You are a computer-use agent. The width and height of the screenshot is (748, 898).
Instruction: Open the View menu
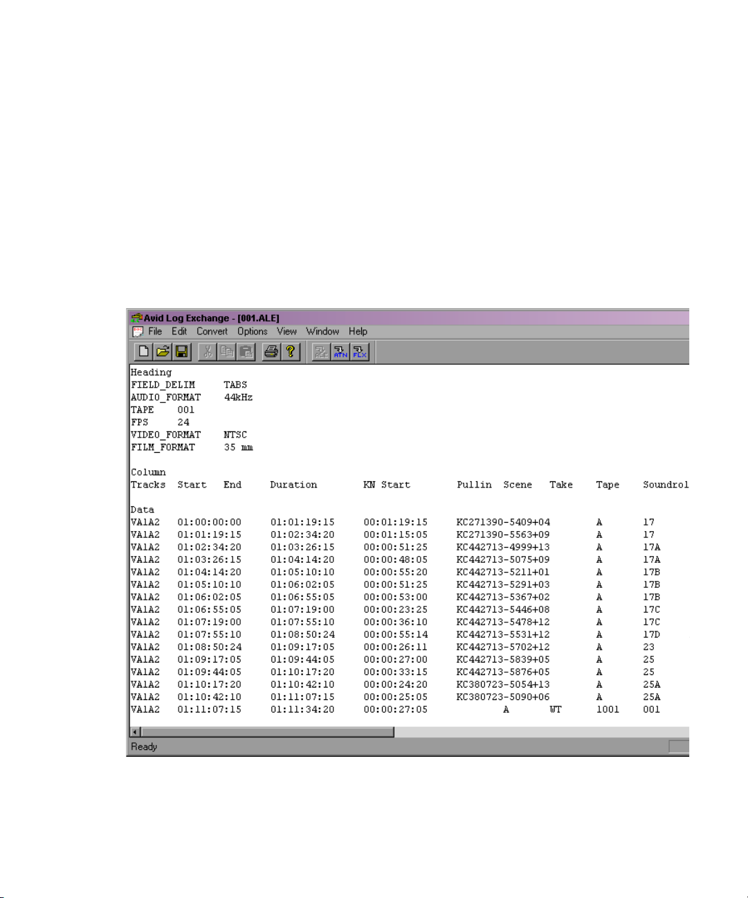coord(286,332)
